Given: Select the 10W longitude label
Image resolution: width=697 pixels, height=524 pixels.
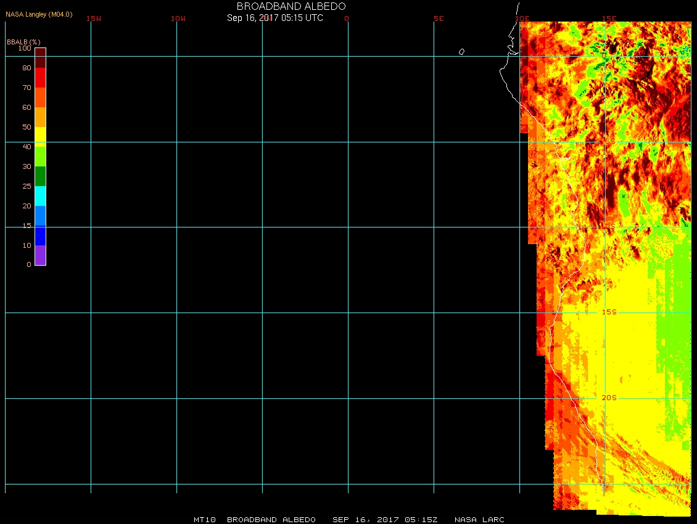Looking at the screenshot, I should pos(178,18).
